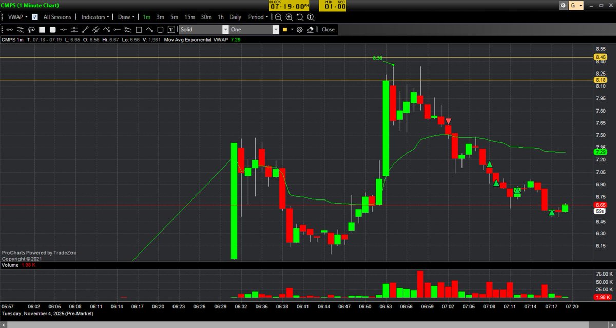Activate the horizontal line drawing tool
This screenshot has width=616, height=328.
pyautogui.click(x=65, y=29)
